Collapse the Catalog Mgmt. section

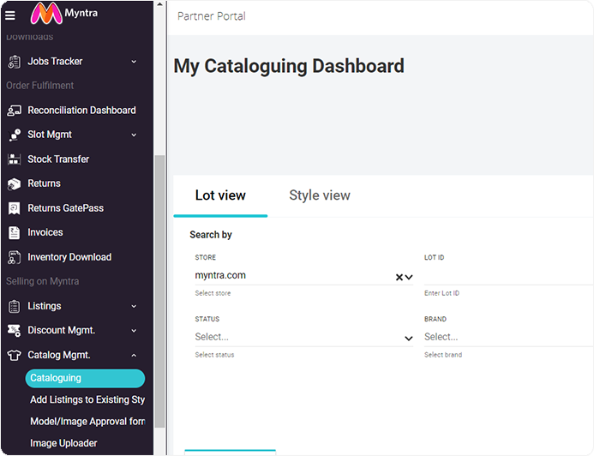point(134,355)
